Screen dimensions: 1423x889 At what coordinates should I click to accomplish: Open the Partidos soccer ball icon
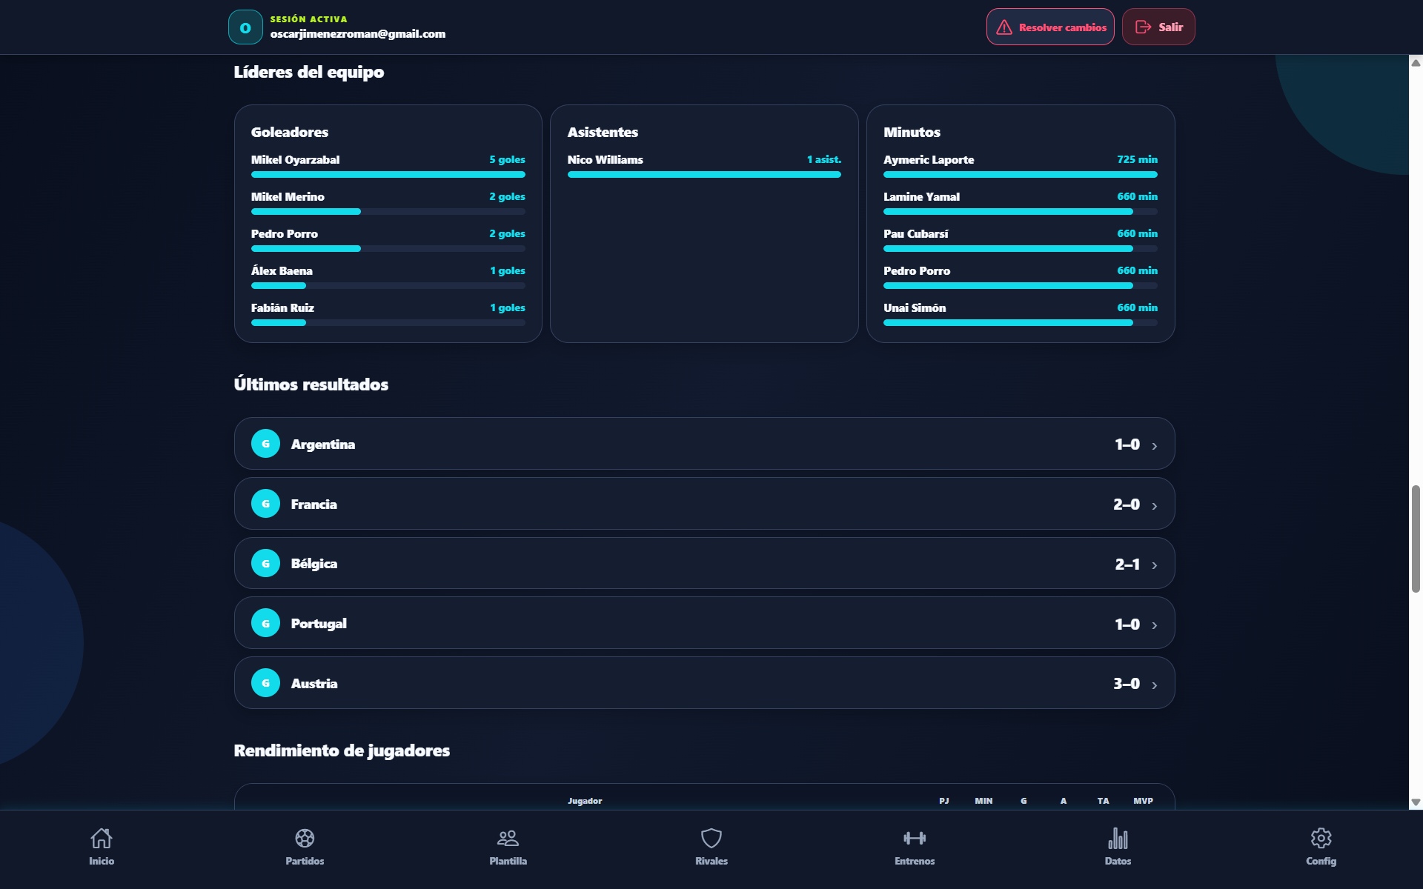(x=305, y=838)
